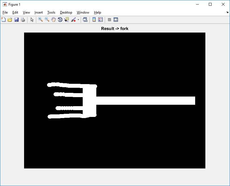Image resolution: width=230 pixels, height=186 pixels.
Task: Click the Hide Plot Tools icon
Action: click(x=109, y=20)
